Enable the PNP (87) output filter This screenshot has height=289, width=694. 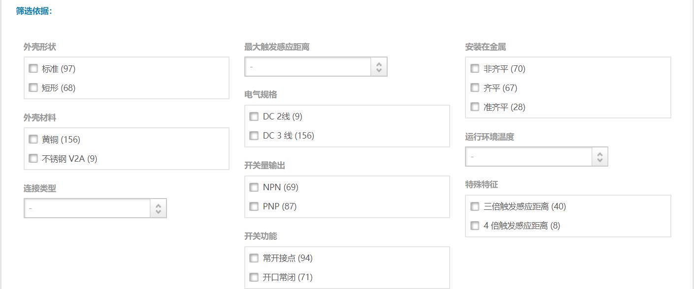254,206
